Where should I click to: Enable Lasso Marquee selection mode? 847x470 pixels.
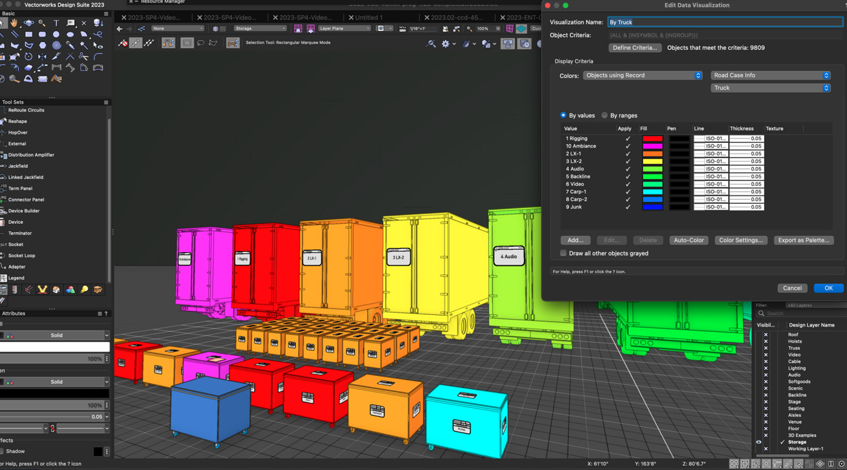point(201,43)
